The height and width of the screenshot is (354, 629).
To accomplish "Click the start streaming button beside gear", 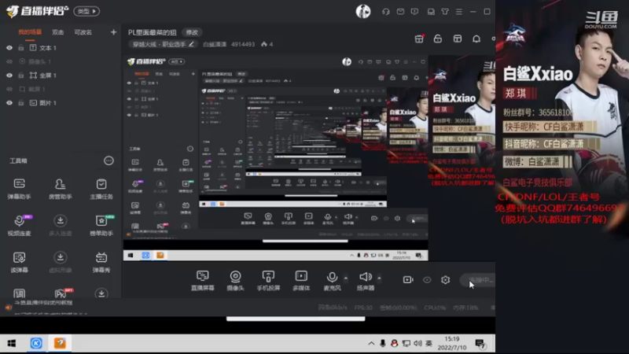I will (x=478, y=280).
